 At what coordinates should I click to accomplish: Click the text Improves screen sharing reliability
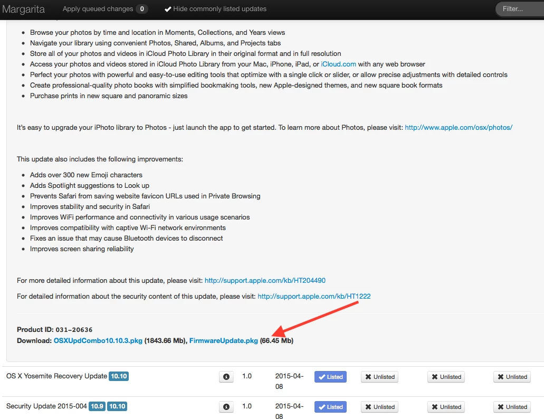(x=82, y=249)
